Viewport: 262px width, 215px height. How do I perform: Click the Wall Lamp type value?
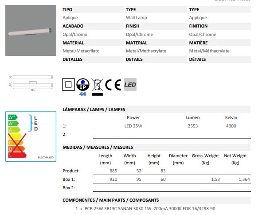click(137, 18)
